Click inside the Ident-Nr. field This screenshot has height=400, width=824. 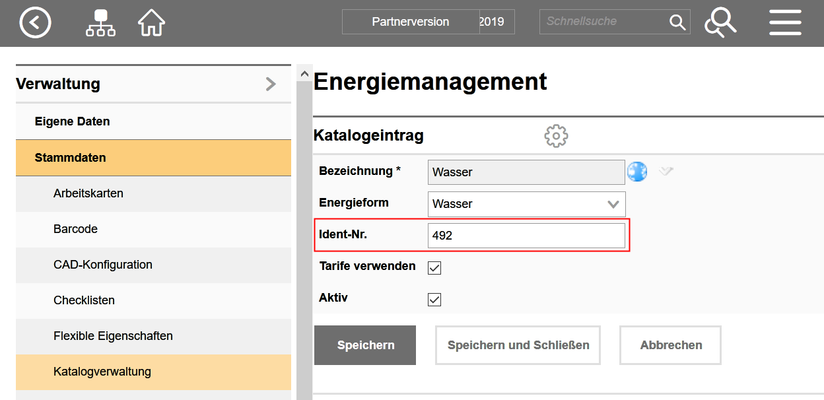[x=526, y=235]
